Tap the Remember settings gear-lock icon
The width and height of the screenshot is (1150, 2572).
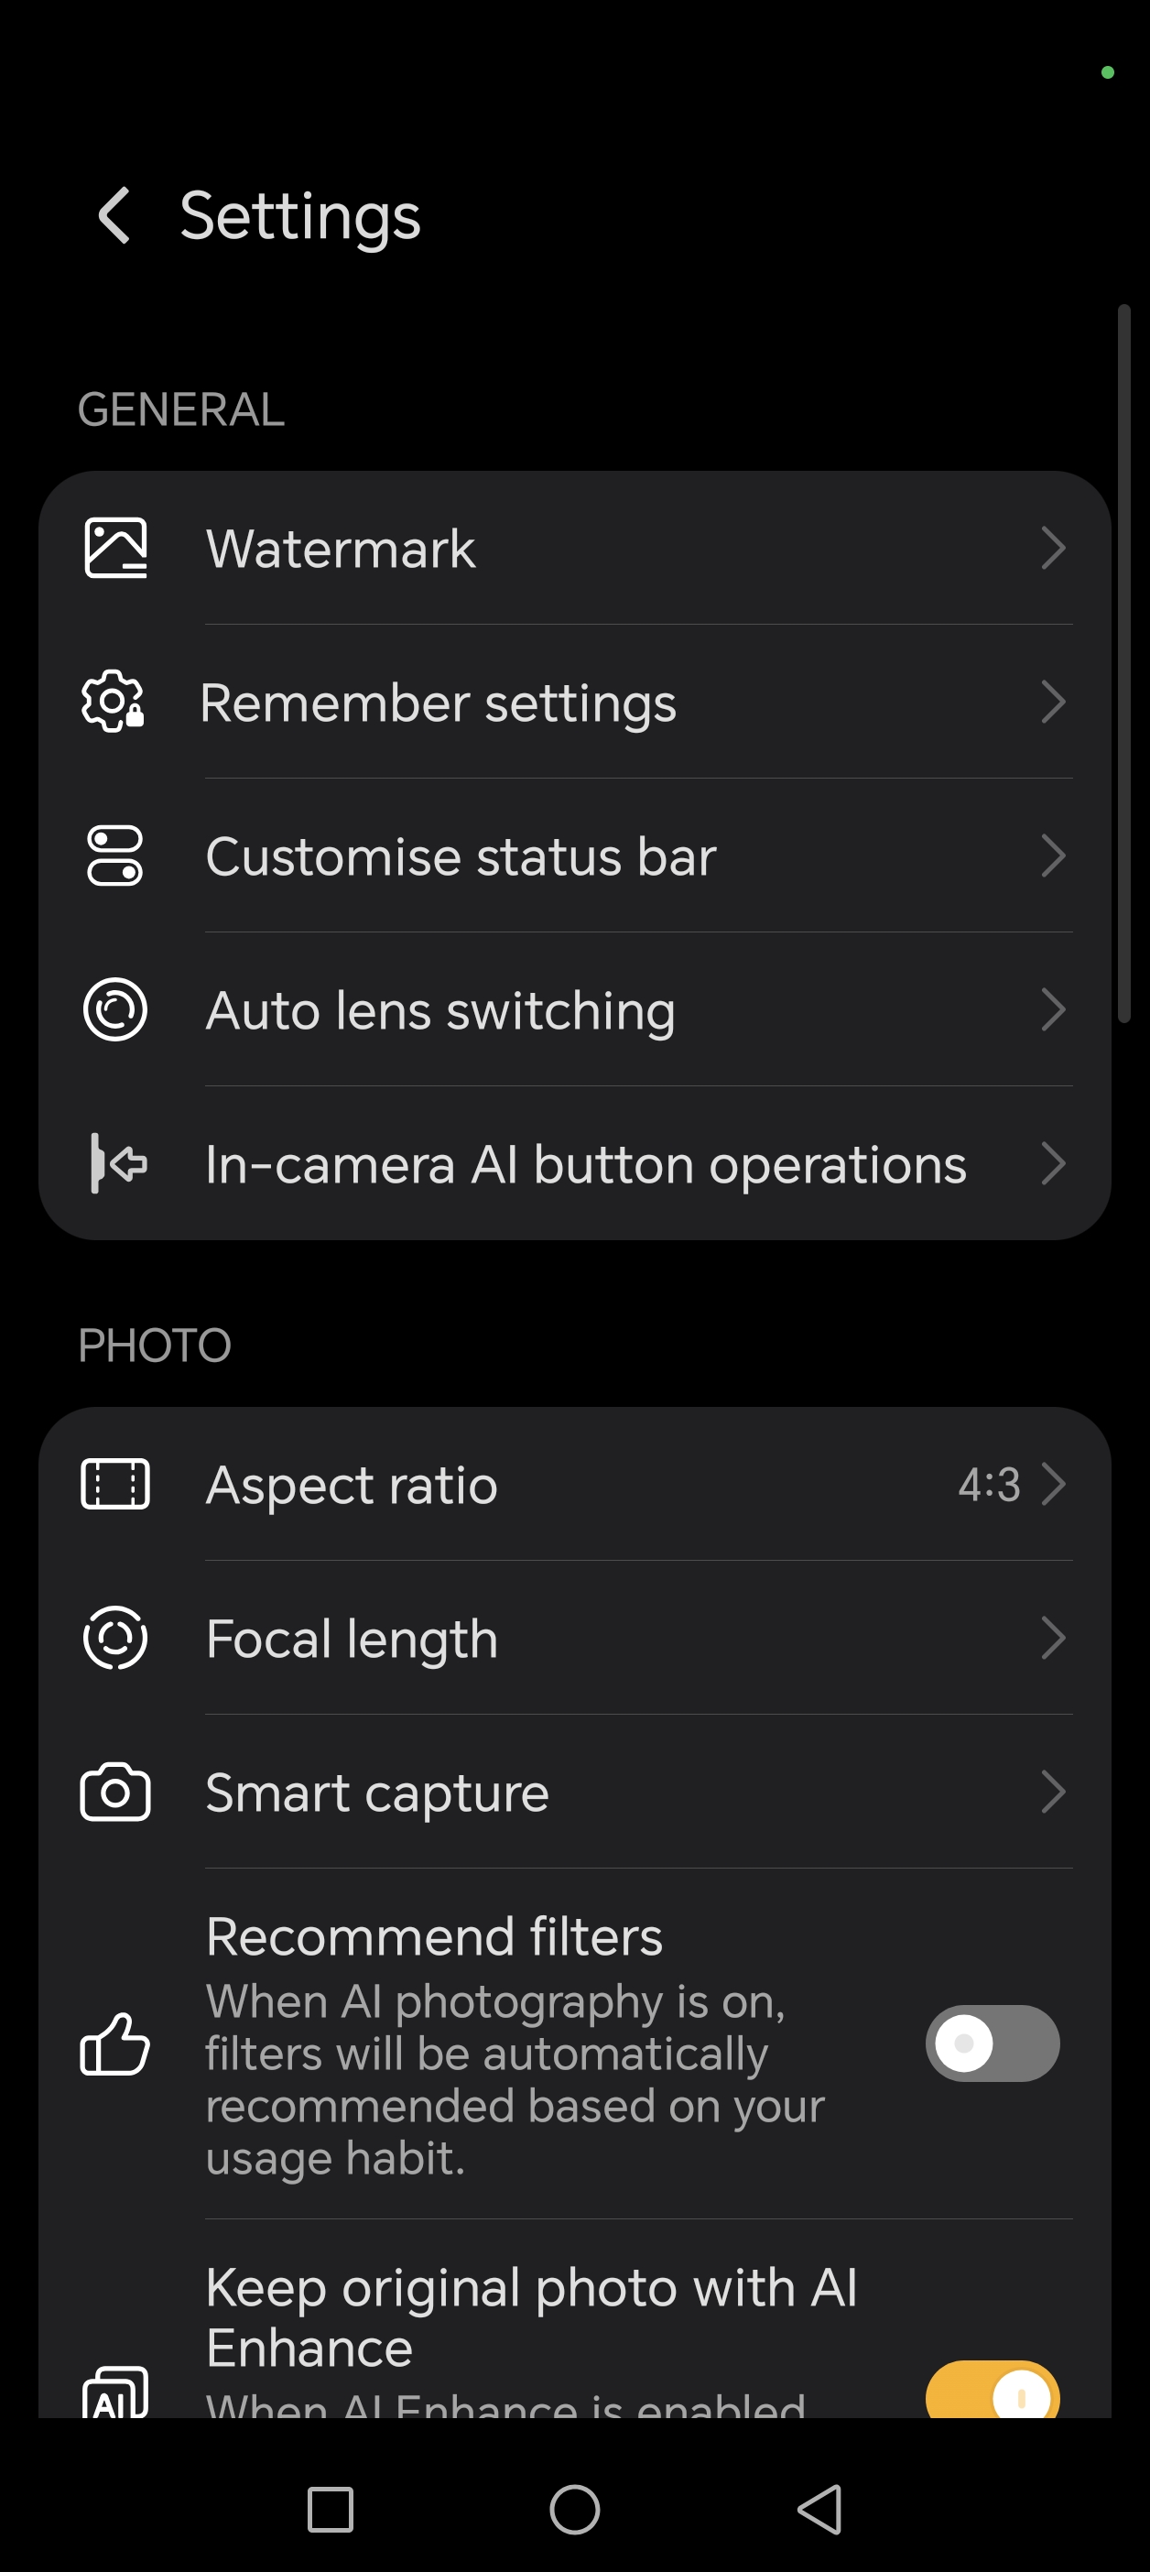pos(114,702)
